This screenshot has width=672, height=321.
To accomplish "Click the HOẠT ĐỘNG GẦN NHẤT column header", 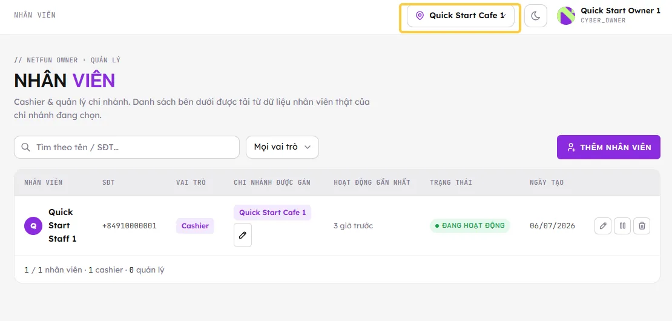I will [x=372, y=182].
